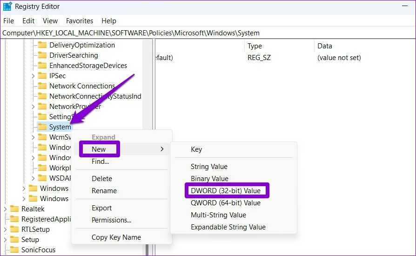Image resolution: width=416 pixels, height=256 pixels.
Task: Open the Favorites menu
Action: click(80, 21)
